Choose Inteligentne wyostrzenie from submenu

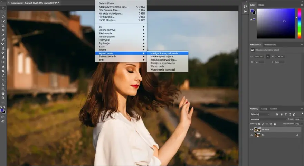[x=168, y=53]
